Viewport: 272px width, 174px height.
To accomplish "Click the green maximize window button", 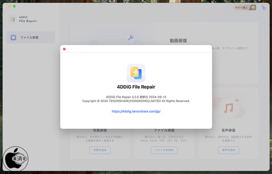I will pos(14,6).
